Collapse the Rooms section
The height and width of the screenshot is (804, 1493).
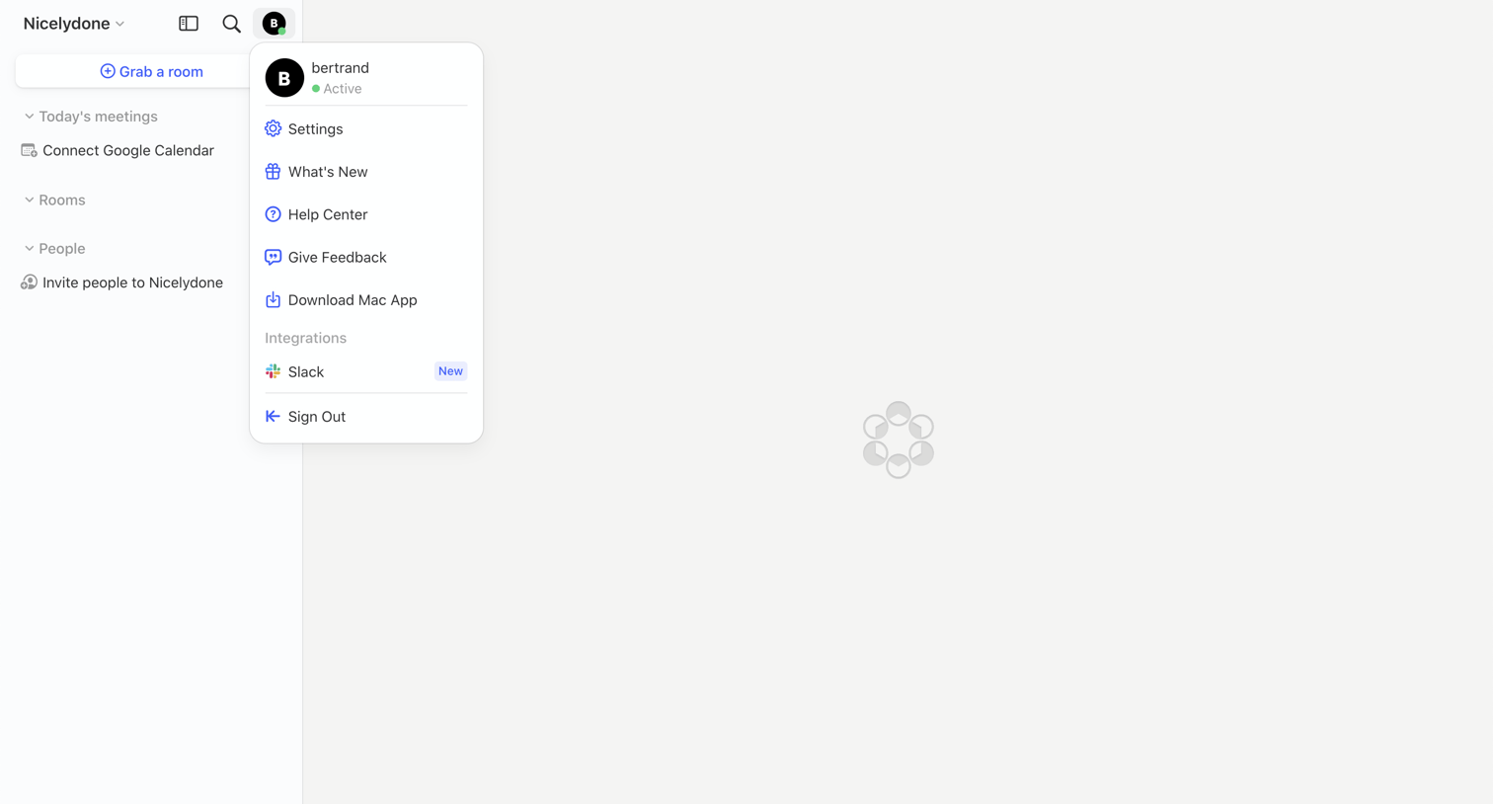point(54,200)
